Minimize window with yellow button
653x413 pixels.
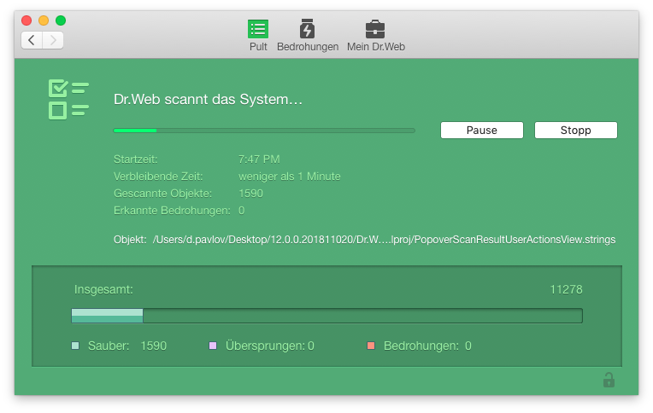[x=44, y=20]
